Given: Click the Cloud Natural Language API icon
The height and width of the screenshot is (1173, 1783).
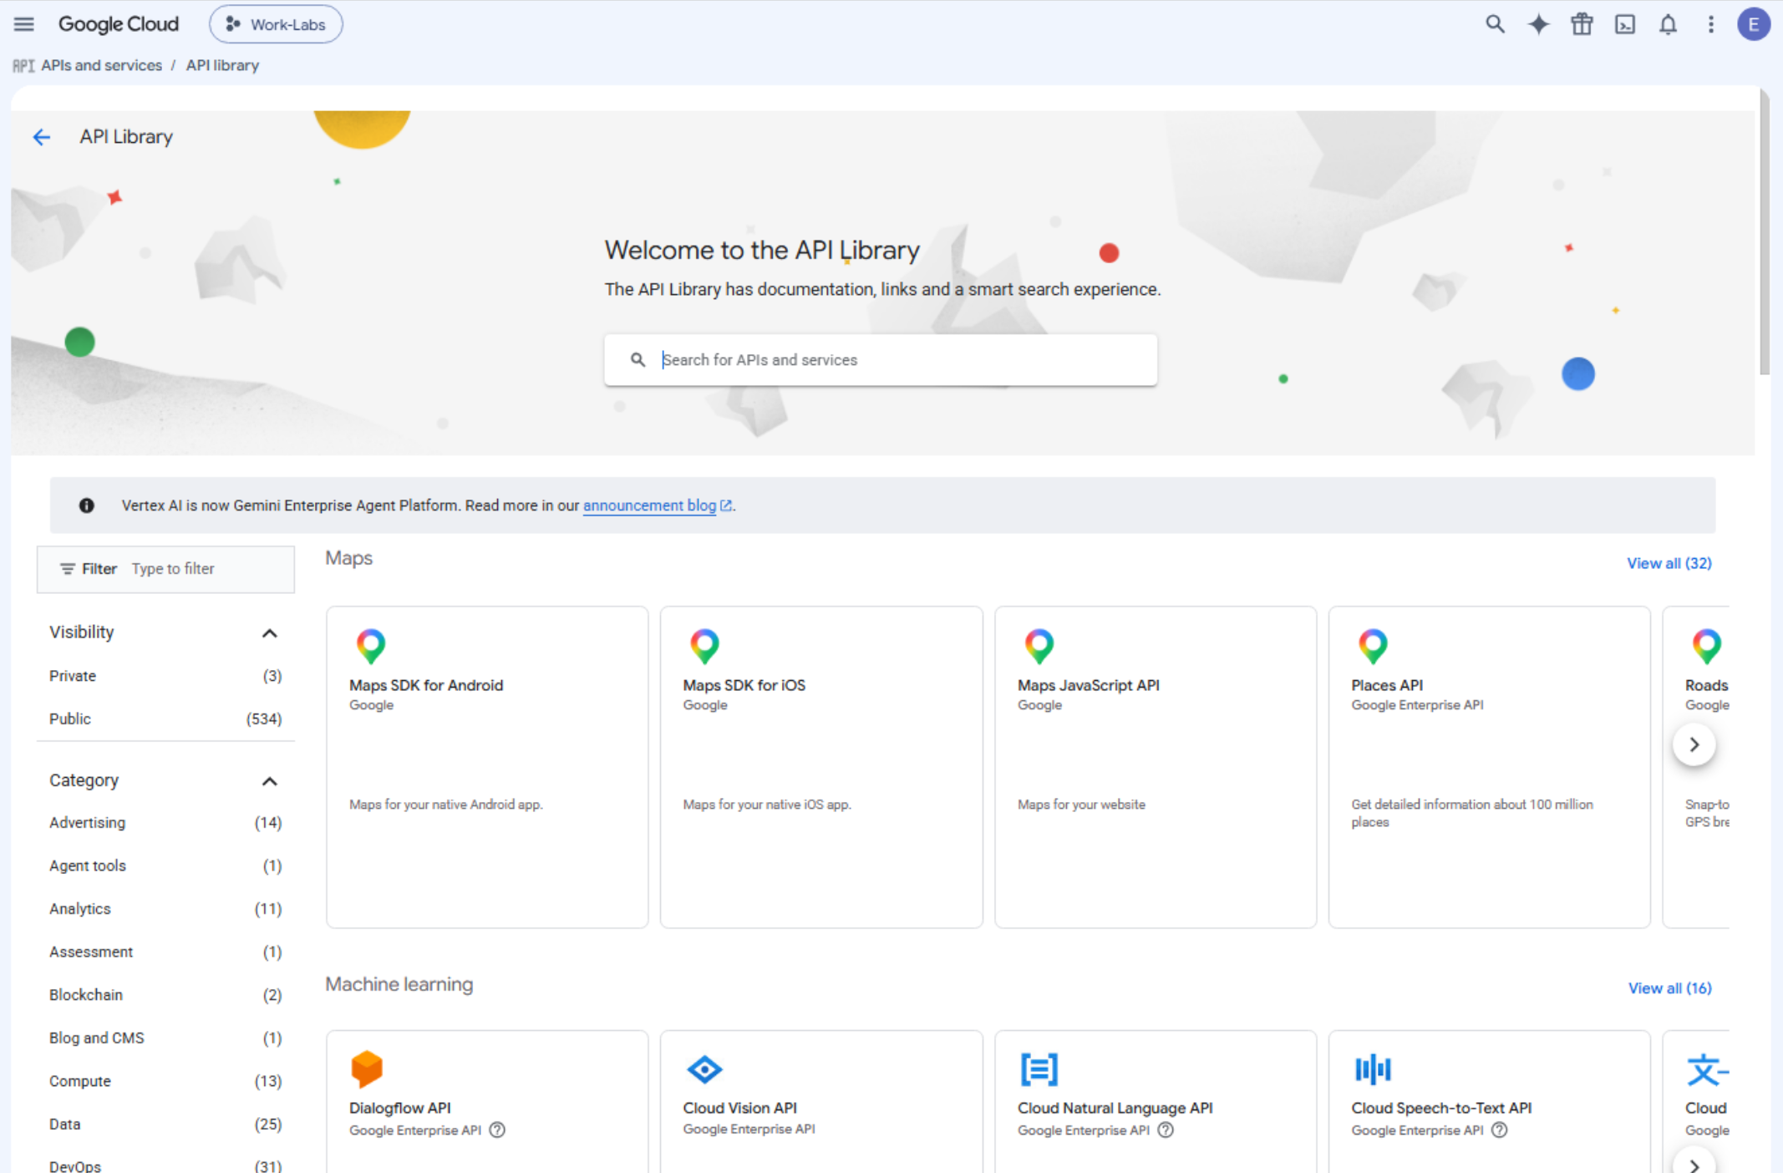Looking at the screenshot, I should click(x=1039, y=1069).
